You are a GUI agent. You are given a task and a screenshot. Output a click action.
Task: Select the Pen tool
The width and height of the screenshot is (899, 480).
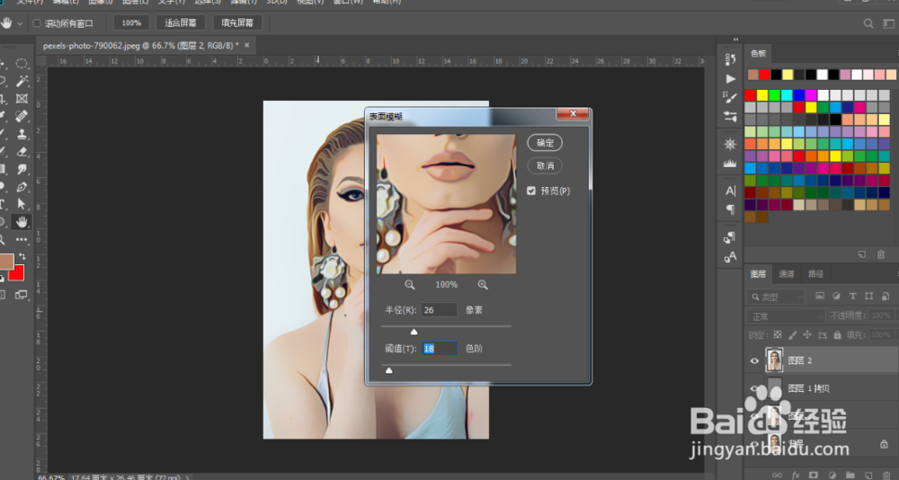click(x=22, y=187)
